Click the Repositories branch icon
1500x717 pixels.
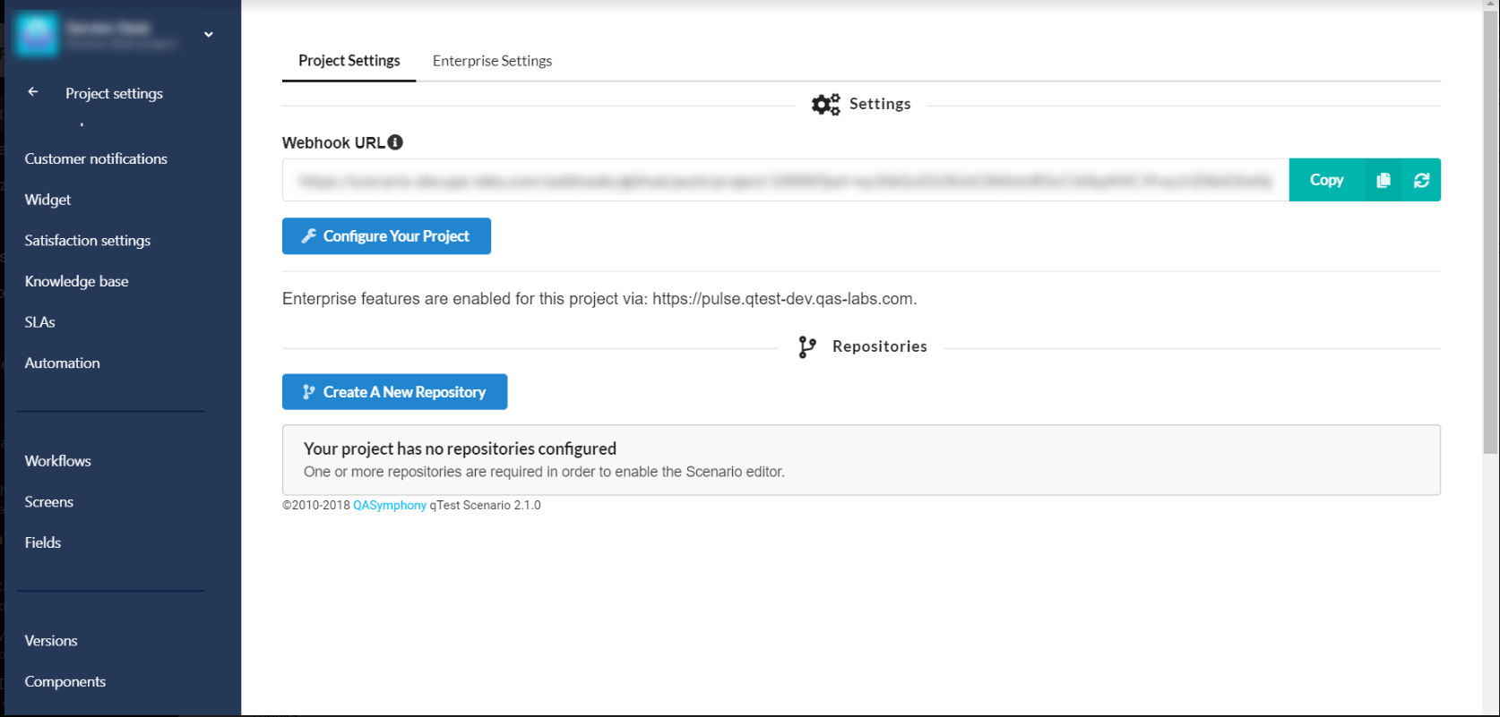[x=807, y=347]
